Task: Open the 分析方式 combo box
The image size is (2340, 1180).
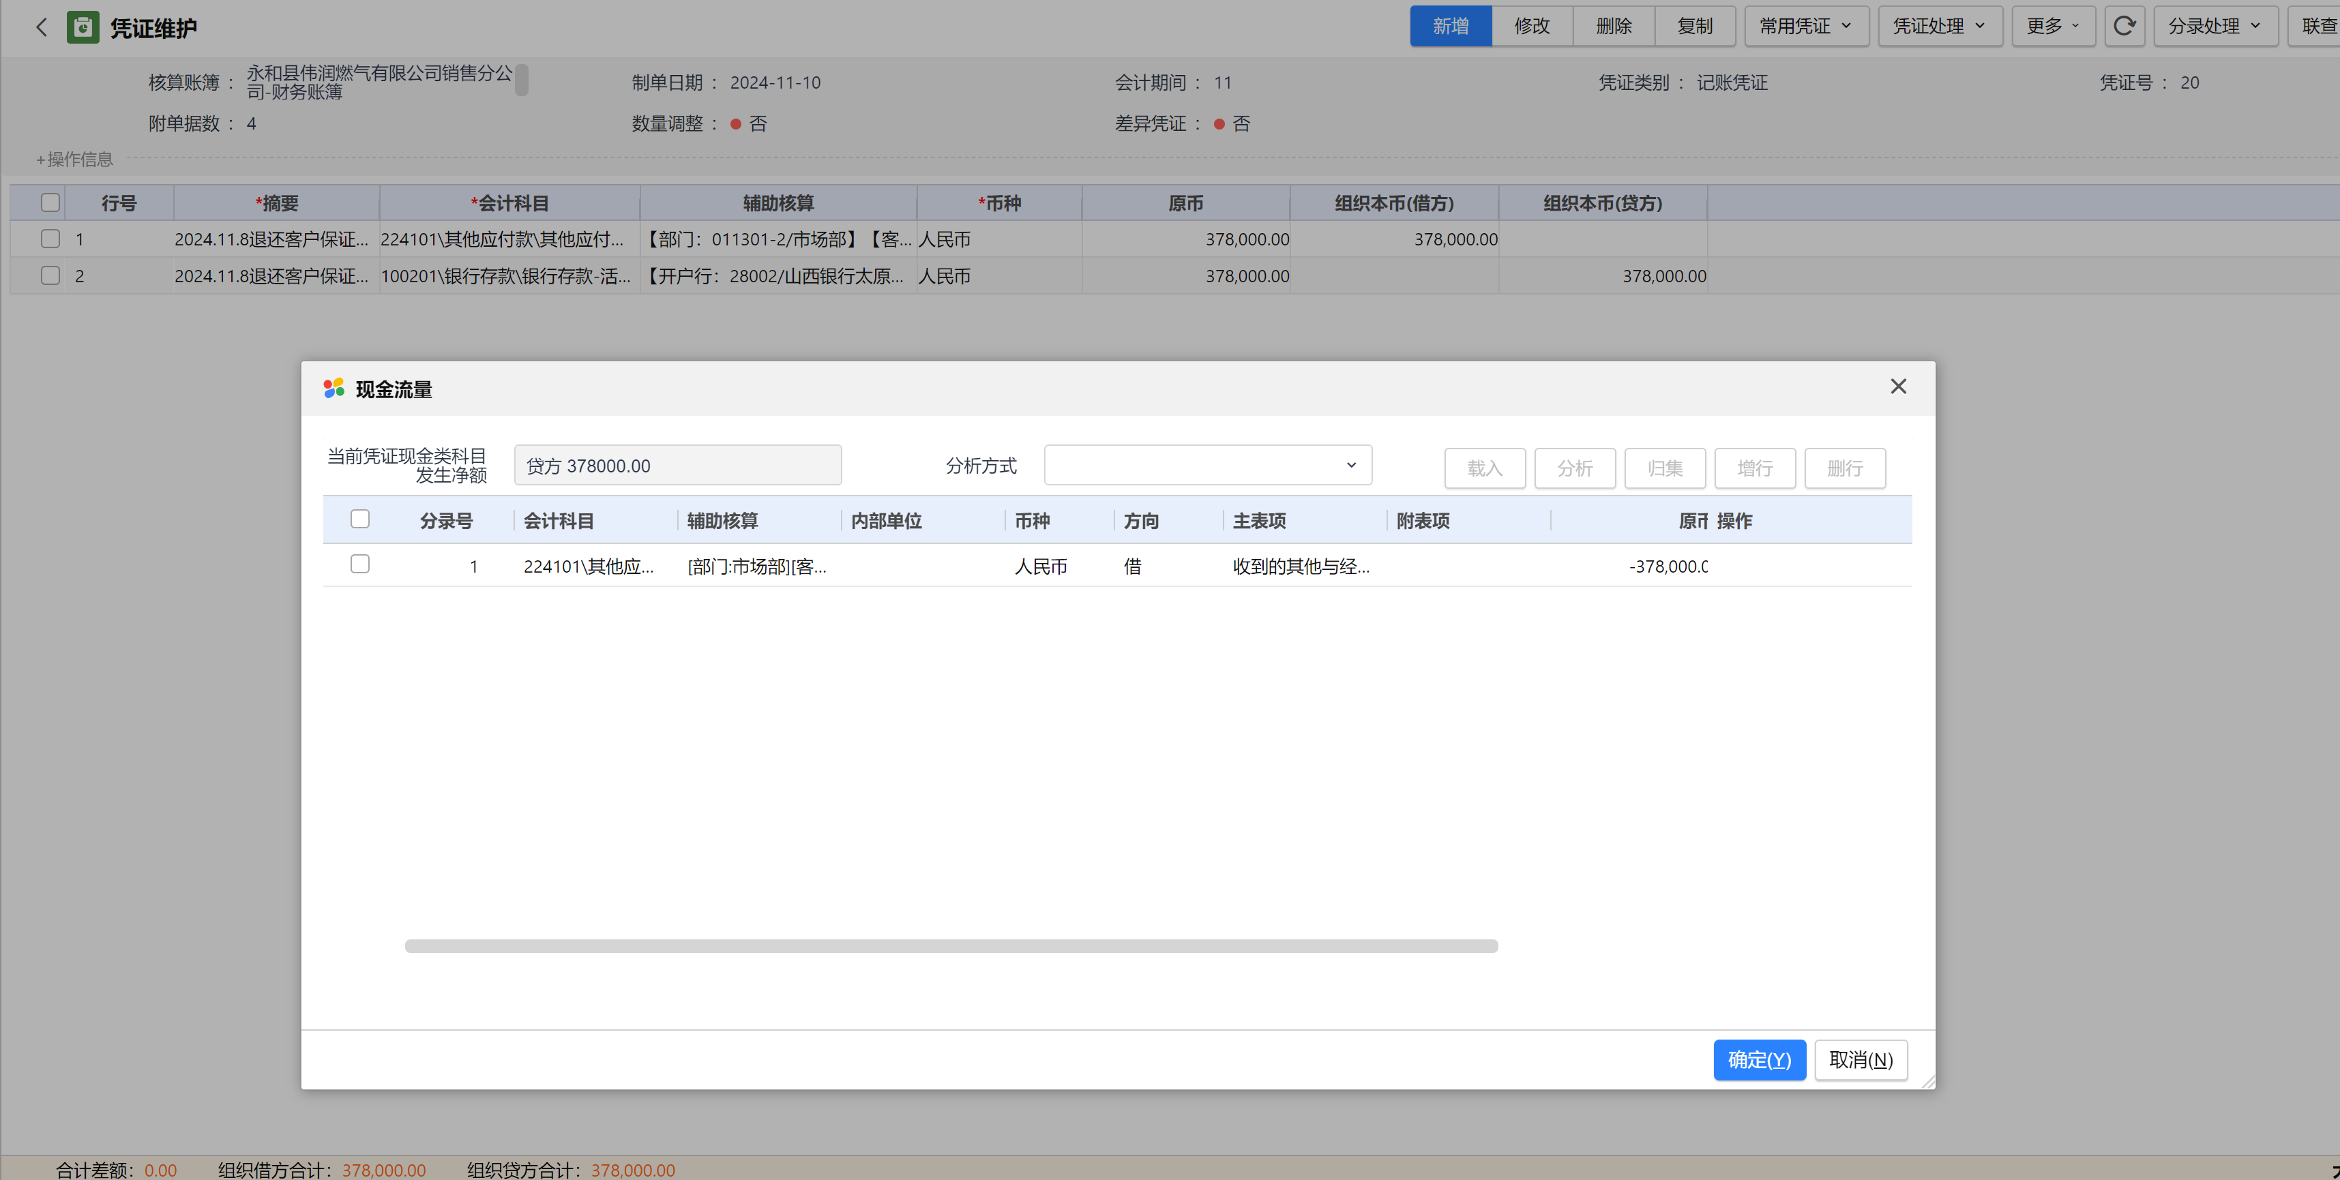Action: pos(1207,465)
